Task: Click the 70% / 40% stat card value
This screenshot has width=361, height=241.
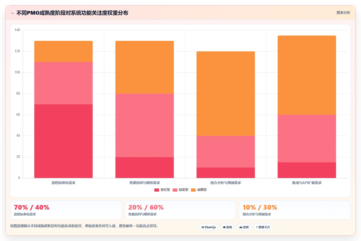Action: pos(32,208)
